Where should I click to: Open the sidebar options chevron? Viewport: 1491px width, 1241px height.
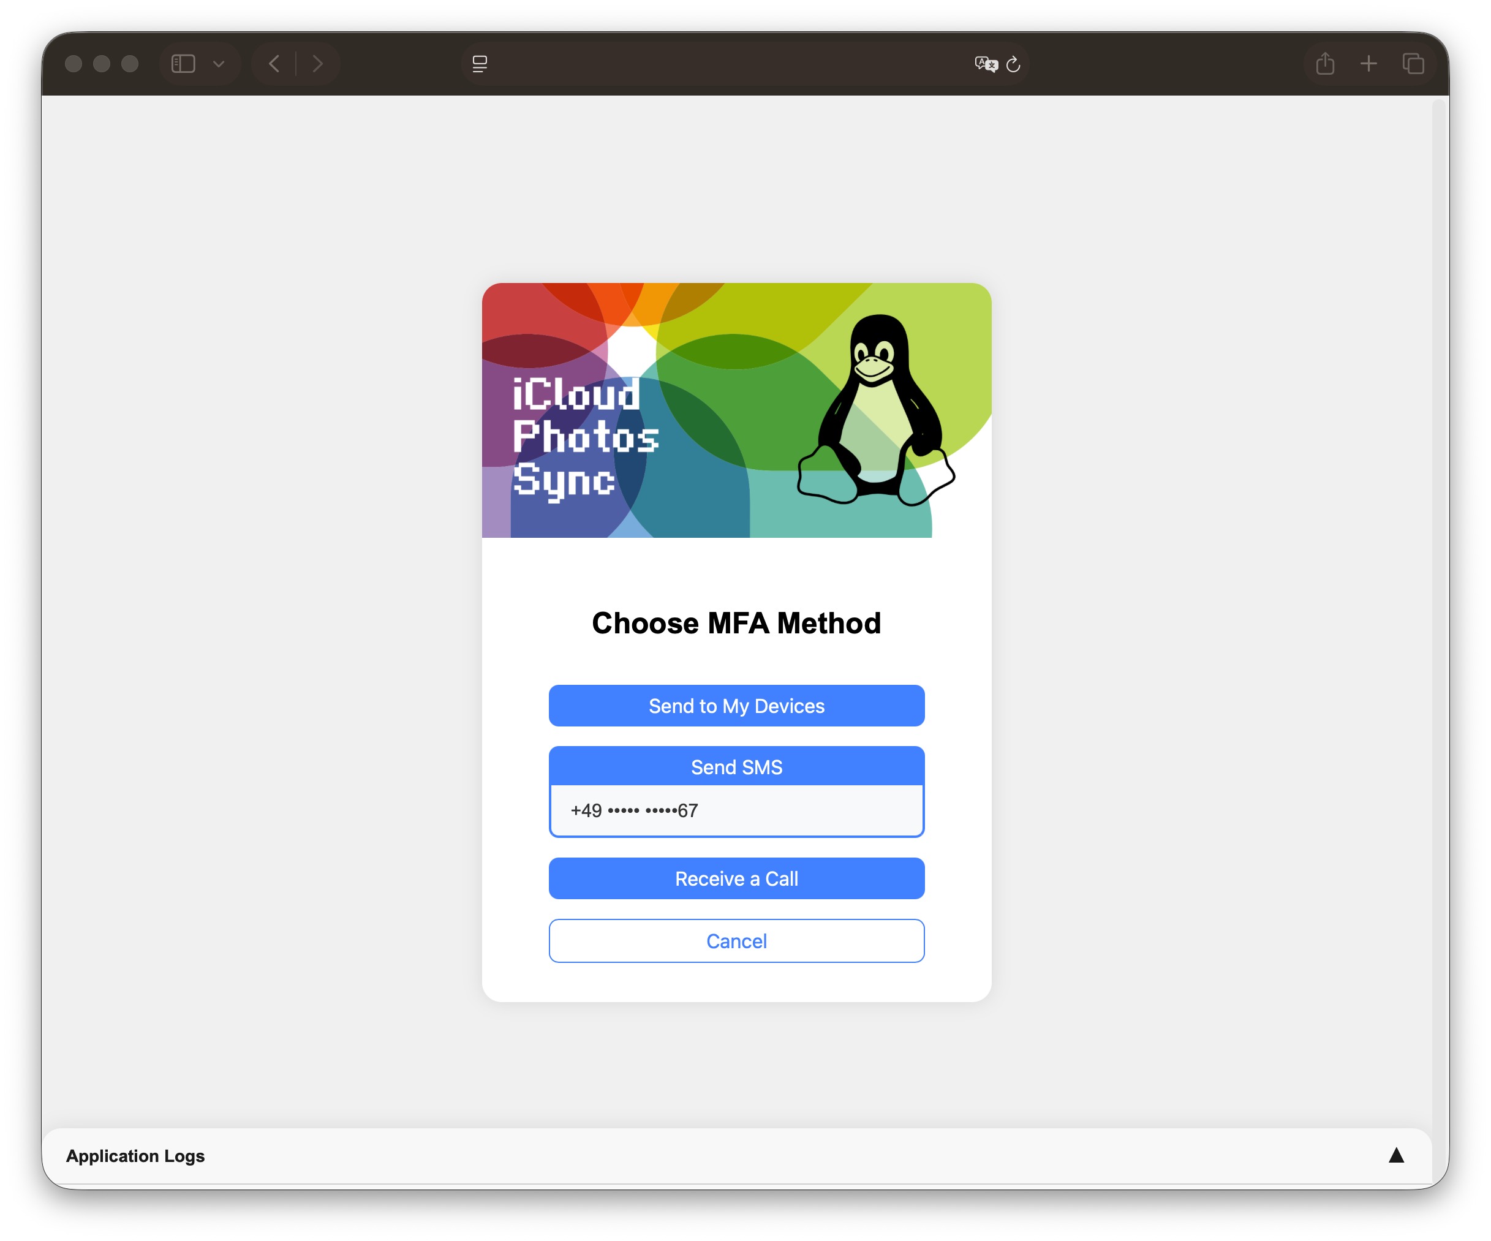point(219,63)
